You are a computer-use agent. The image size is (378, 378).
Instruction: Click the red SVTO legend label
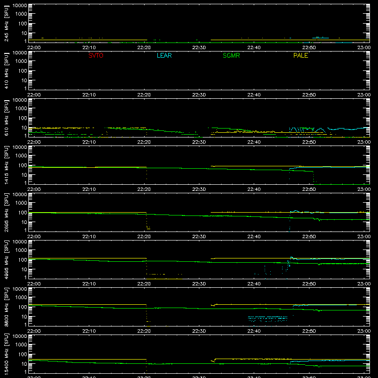pyautogui.click(x=96, y=55)
